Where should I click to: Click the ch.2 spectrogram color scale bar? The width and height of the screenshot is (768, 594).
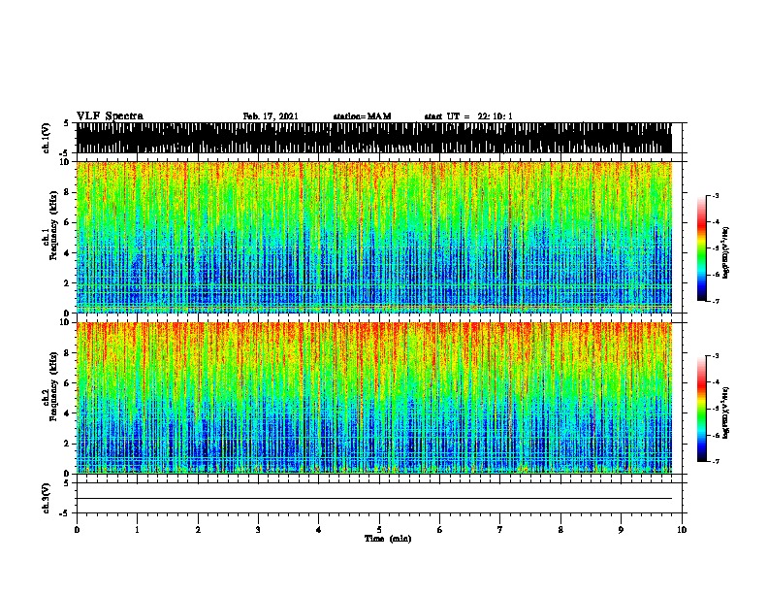[x=702, y=409]
